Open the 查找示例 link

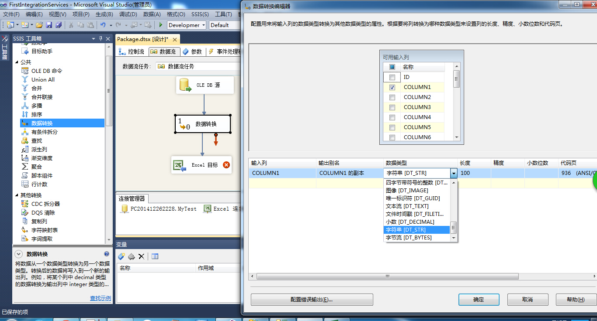point(101,298)
